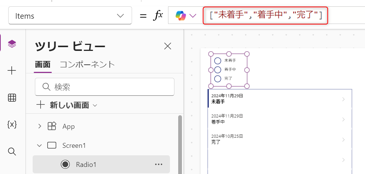
Task: Expand the Copilot dropdown chevron
Action: pos(193,16)
